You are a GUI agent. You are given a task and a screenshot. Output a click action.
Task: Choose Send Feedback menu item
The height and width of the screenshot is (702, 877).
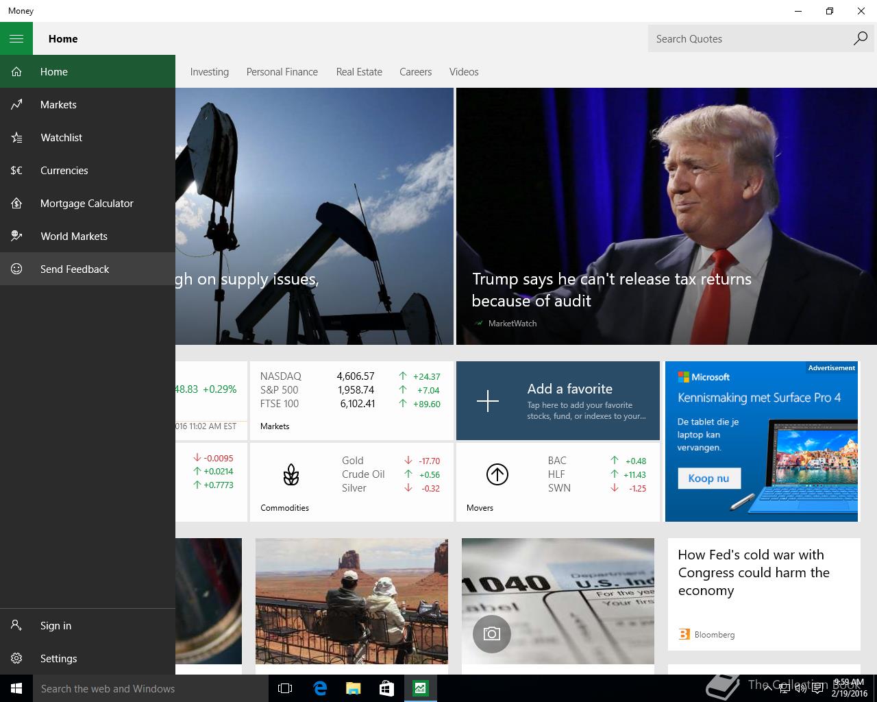(x=88, y=269)
